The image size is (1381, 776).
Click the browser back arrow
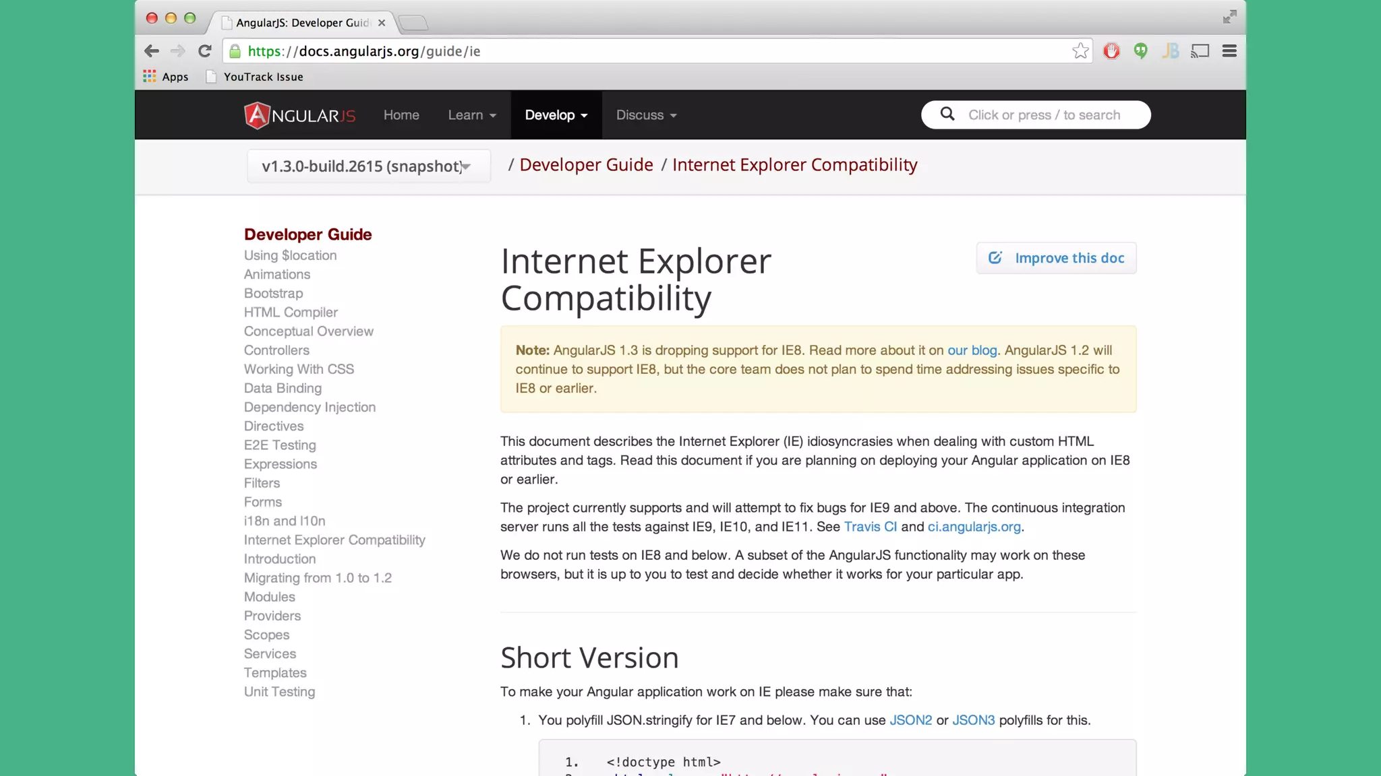point(152,51)
